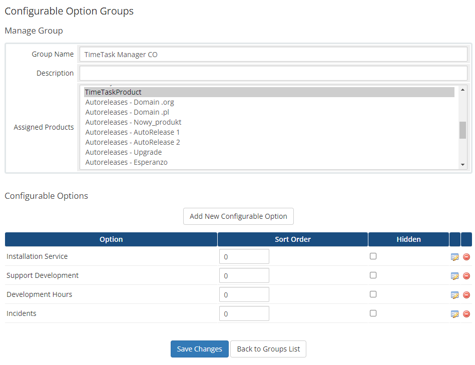Click the Assigned Products scrollbar thumb

[462, 130]
